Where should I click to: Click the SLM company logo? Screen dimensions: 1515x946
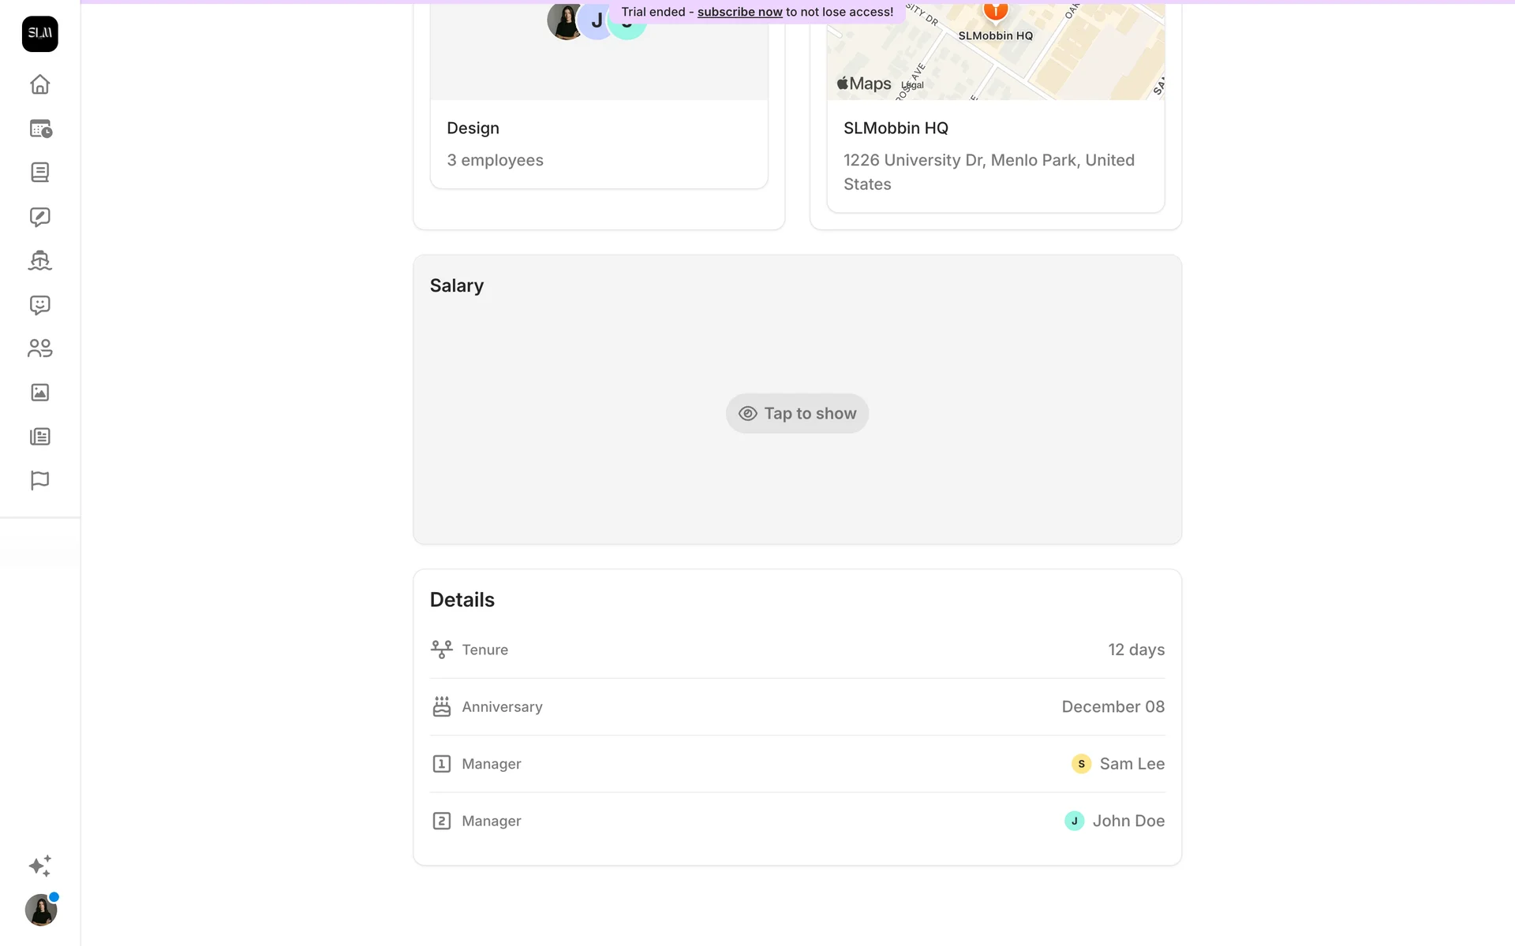pyautogui.click(x=40, y=34)
